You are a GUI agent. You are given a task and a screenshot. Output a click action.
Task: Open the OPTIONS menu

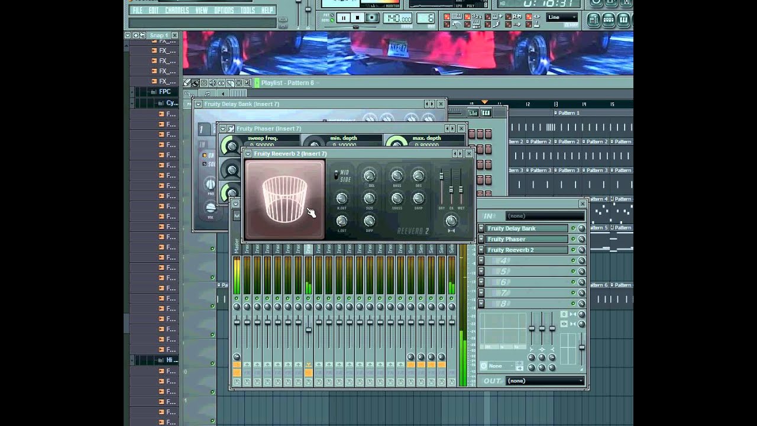coord(224,11)
